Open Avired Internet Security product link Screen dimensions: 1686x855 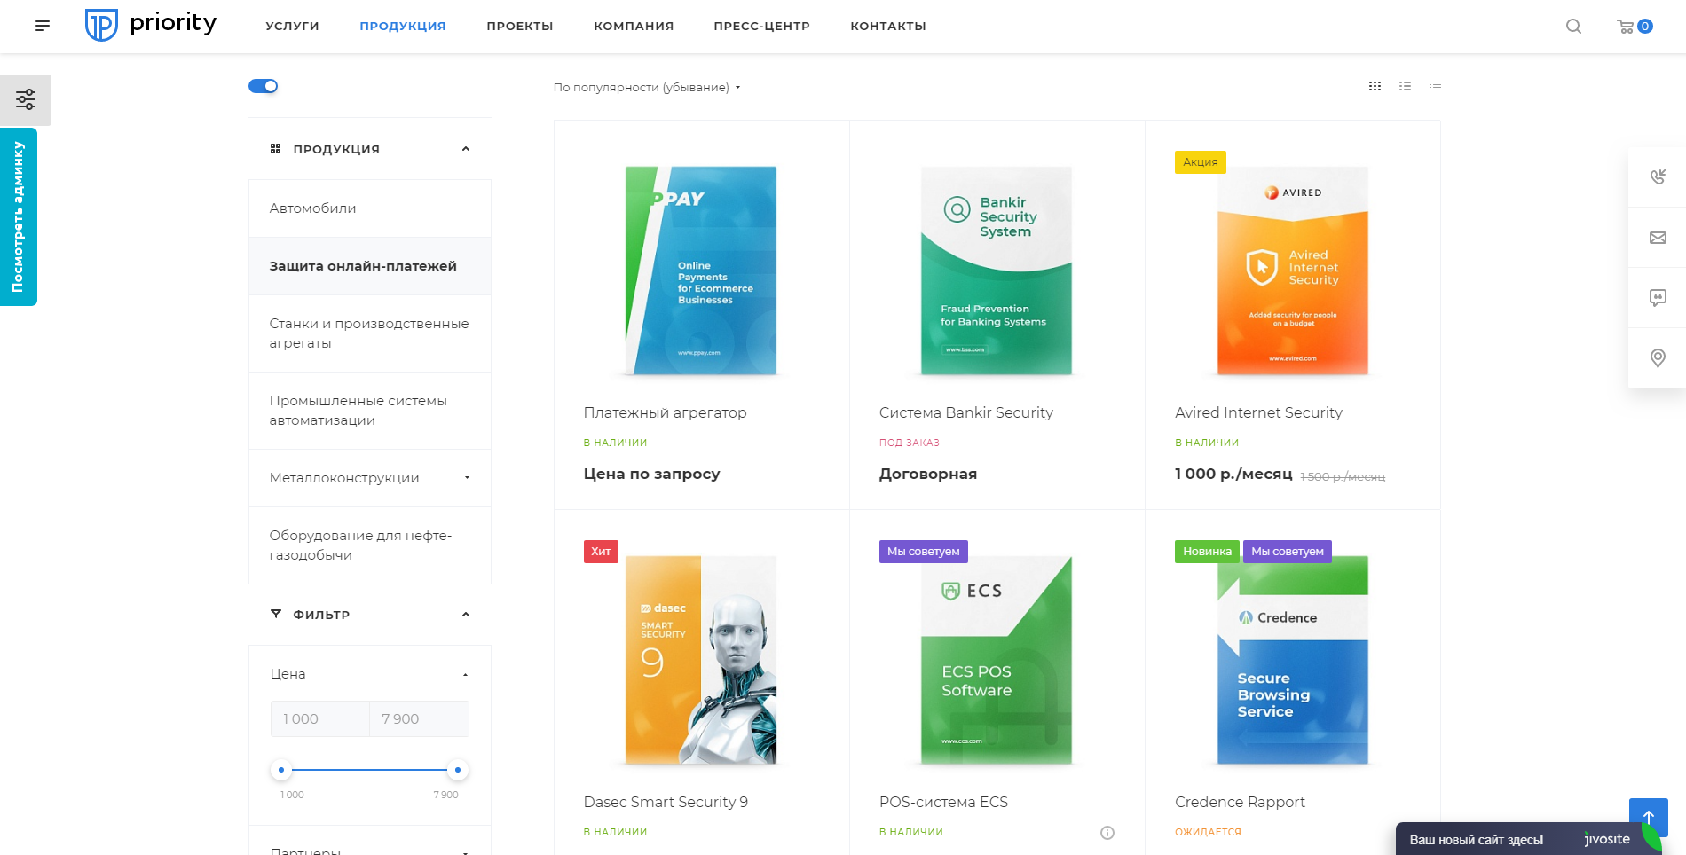click(x=1258, y=412)
